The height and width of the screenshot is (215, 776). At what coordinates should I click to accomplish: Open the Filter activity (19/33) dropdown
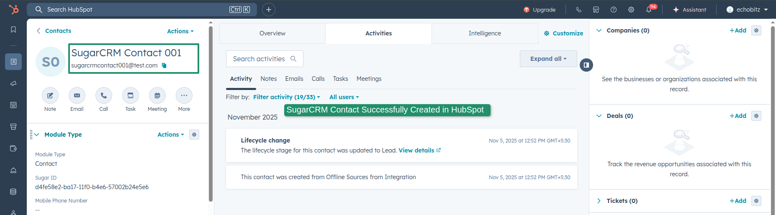point(287,97)
